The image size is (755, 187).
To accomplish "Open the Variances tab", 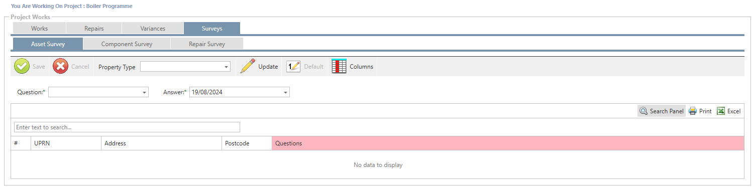I will pos(153,29).
